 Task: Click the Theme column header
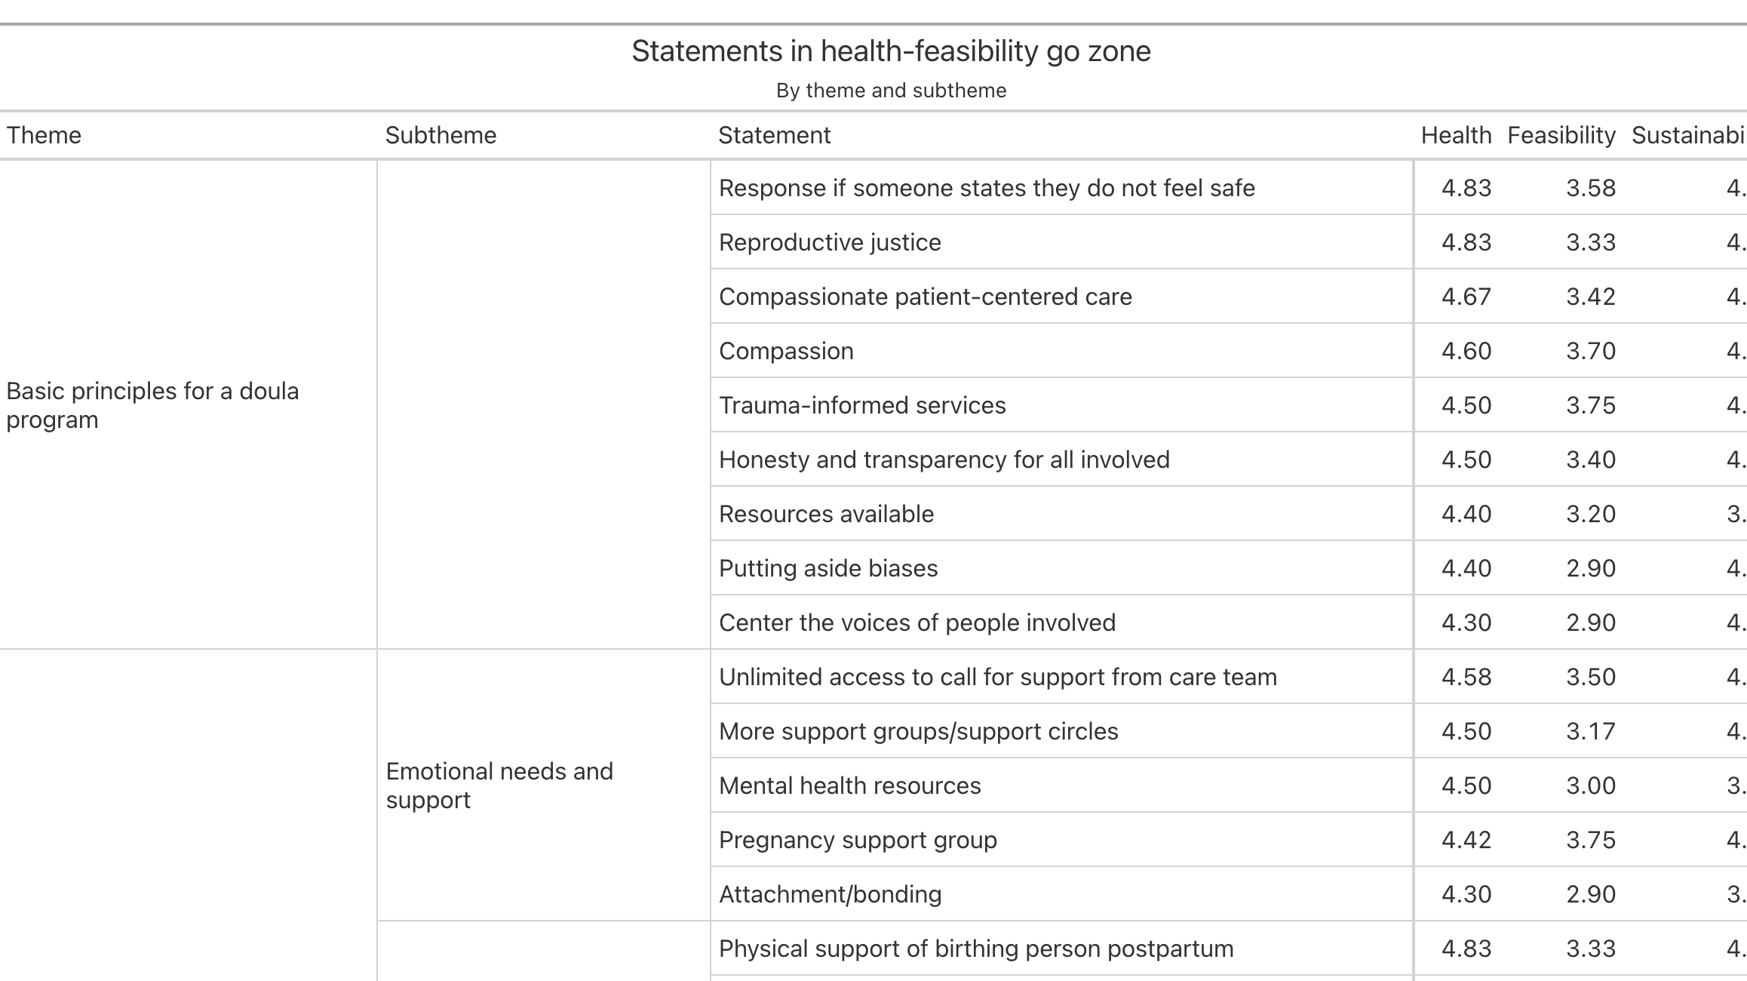click(x=44, y=135)
